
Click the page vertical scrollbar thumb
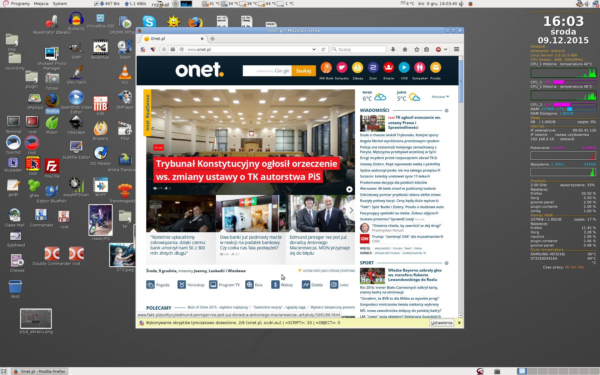[x=461, y=81]
